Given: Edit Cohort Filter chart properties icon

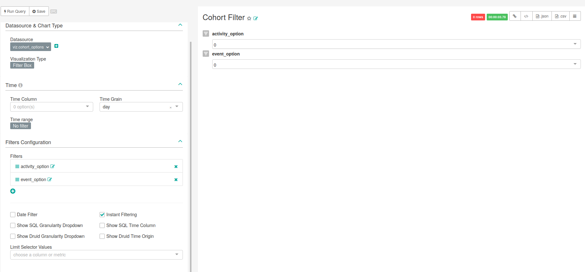Looking at the screenshot, I should (256, 18).
